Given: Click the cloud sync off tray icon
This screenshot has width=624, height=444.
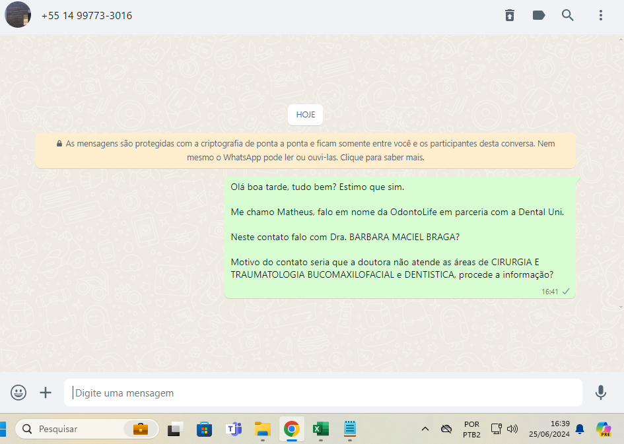Looking at the screenshot, I should [x=446, y=429].
